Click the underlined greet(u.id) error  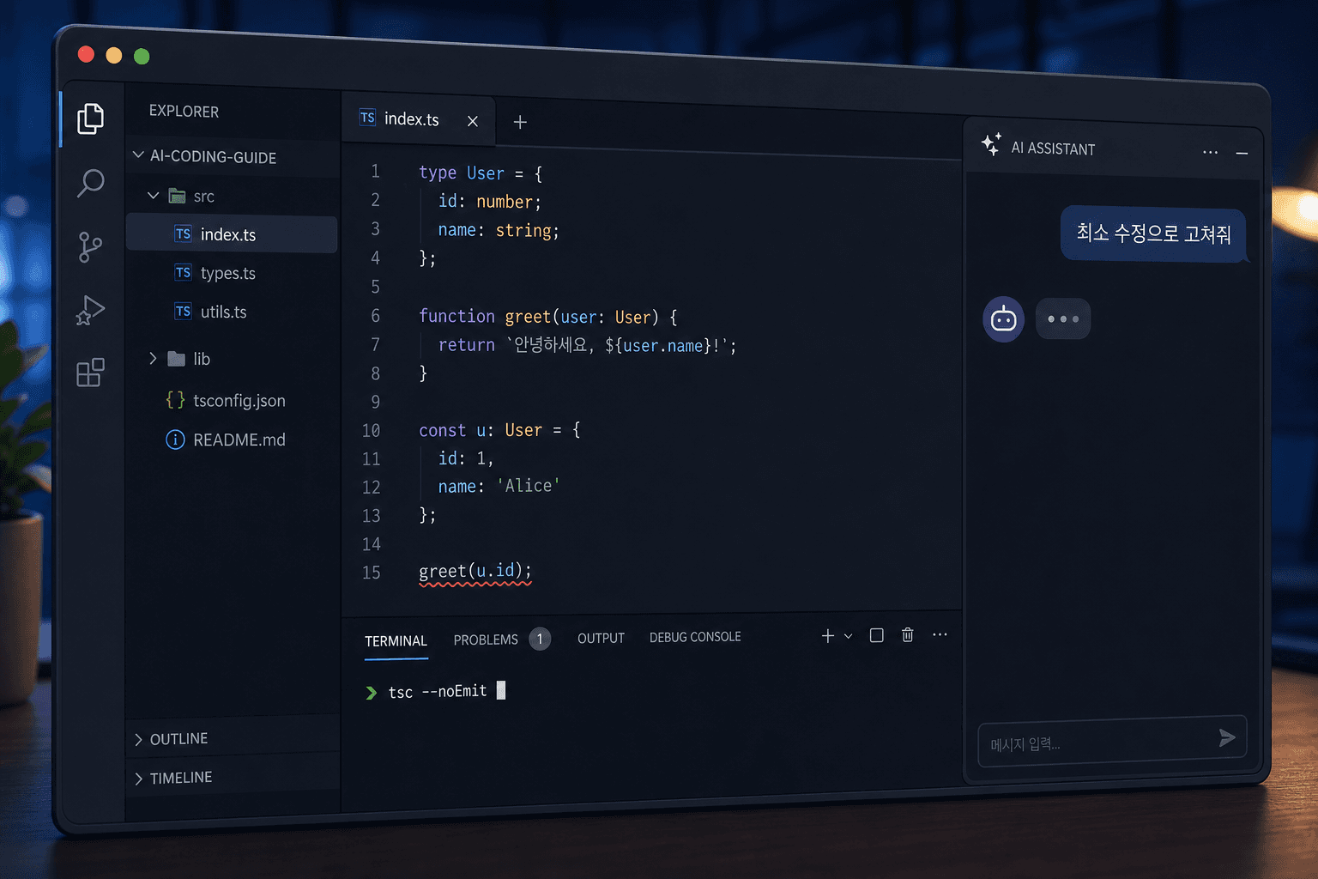click(475, 572)
